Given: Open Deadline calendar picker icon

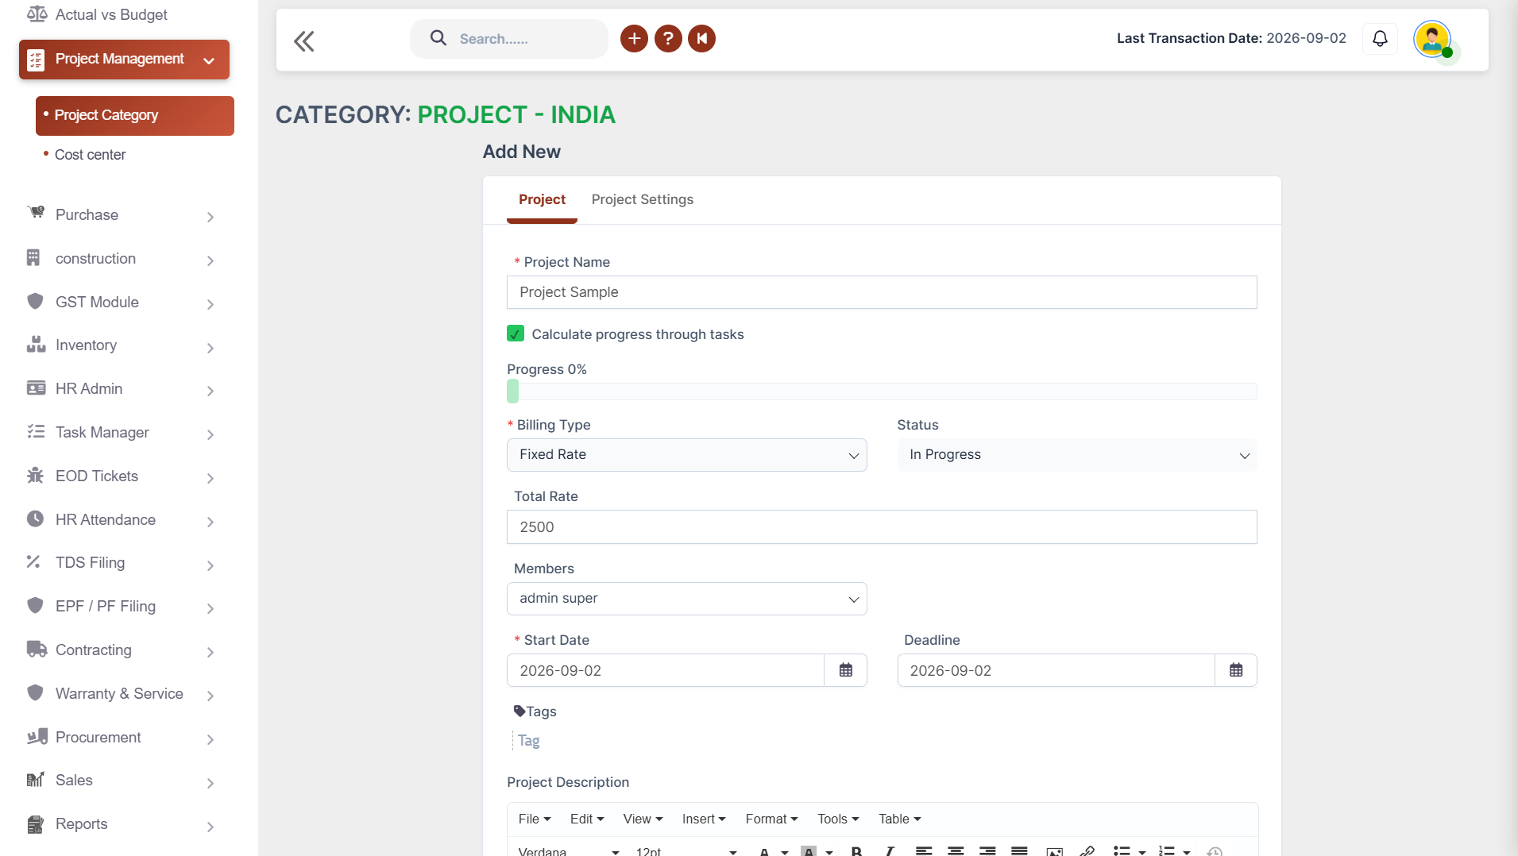Looking at the screenshot, I should [1236, 670].
